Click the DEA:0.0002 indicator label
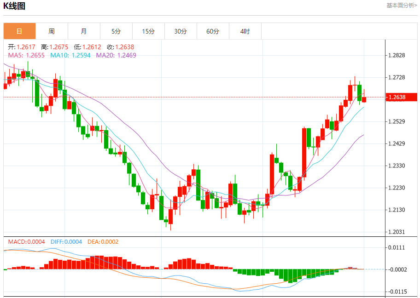The image size is (420, 298). click(103, 242)
